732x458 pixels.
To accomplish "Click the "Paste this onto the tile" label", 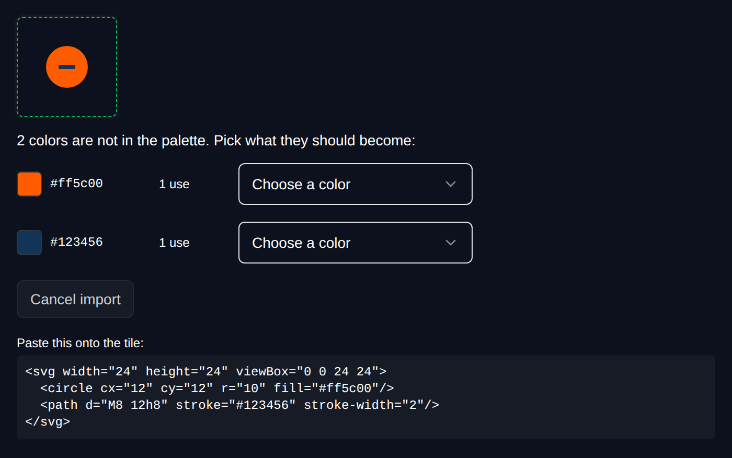I will coord(80,343).
